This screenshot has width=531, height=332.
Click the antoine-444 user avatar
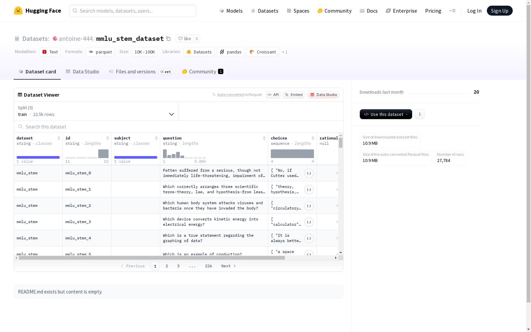click(55, 39)
